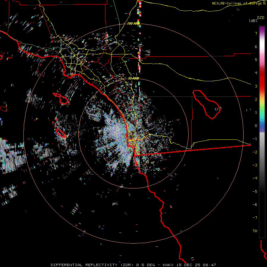Image resolution: width=267 pixels, height=267 pixels.
Task: Click the 5 value on color scale
Action: click(256, 60)
